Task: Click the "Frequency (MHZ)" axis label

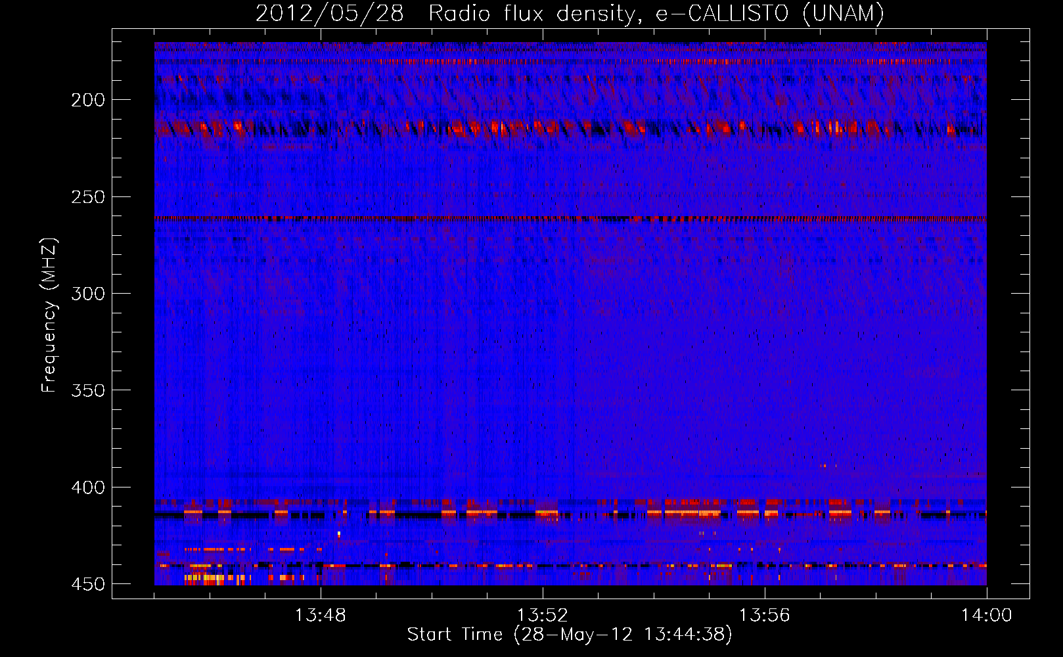Action: pyautogui.click(x=49, y=315)
